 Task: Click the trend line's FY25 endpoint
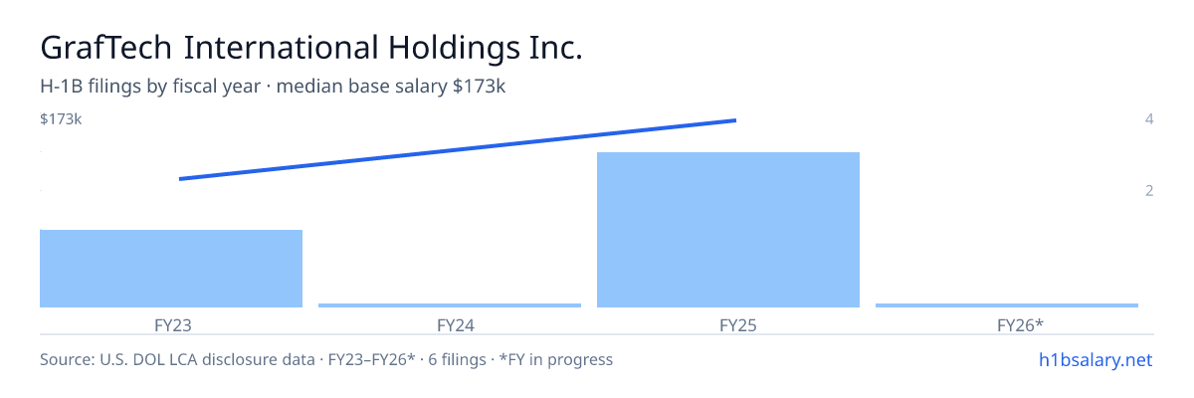(734, 120)
